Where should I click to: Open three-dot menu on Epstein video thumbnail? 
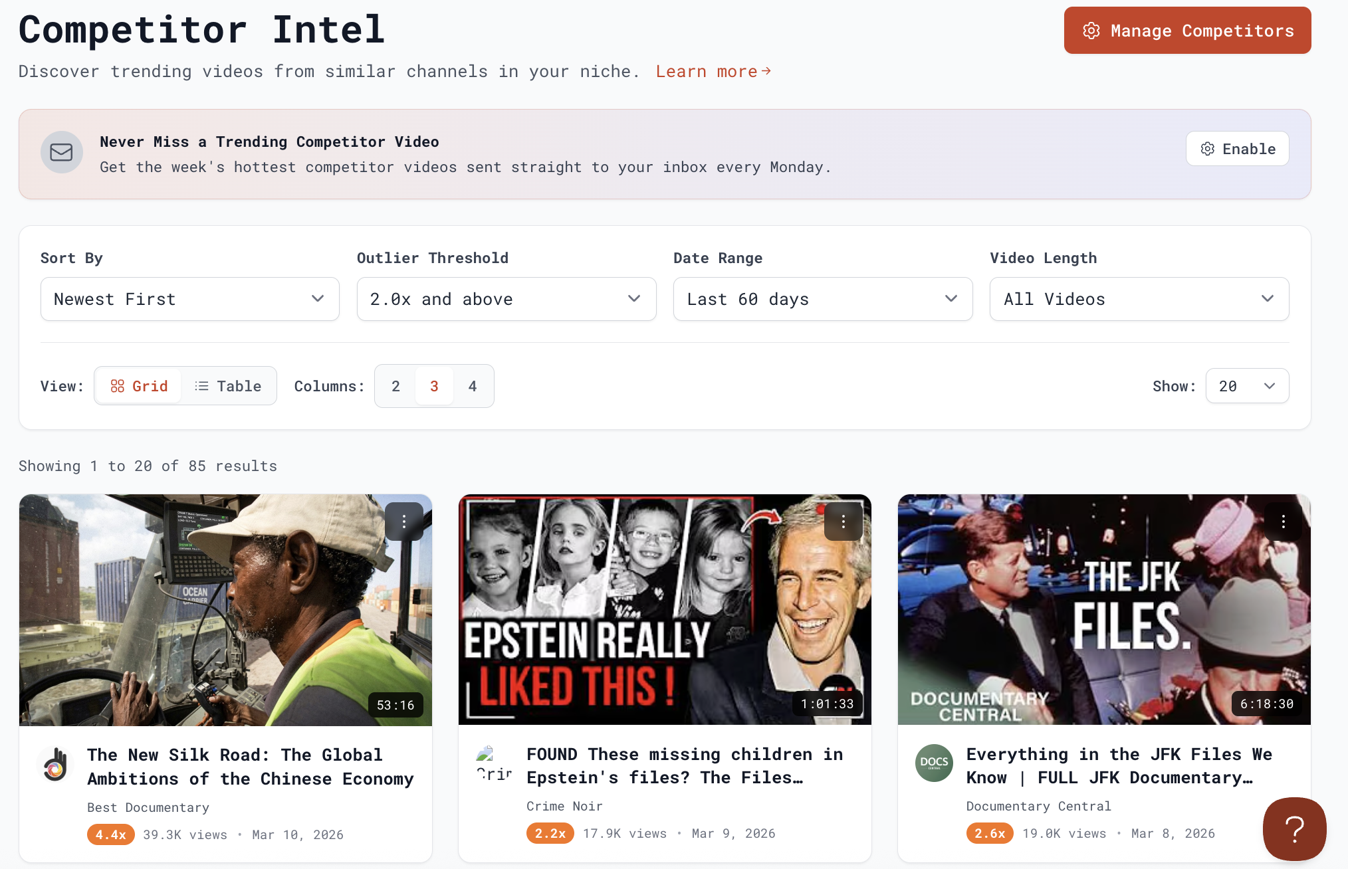pos(843,522)
